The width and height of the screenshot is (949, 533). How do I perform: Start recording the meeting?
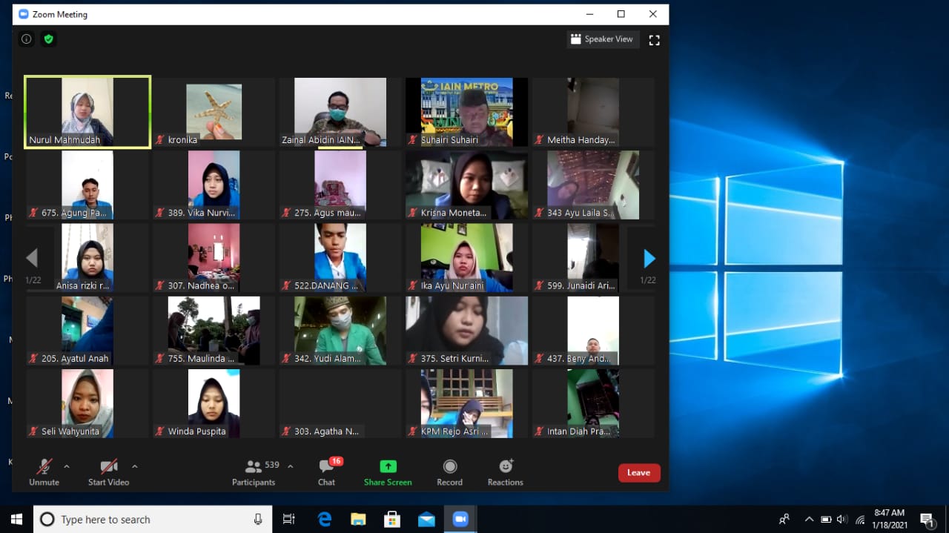(449, 472)
